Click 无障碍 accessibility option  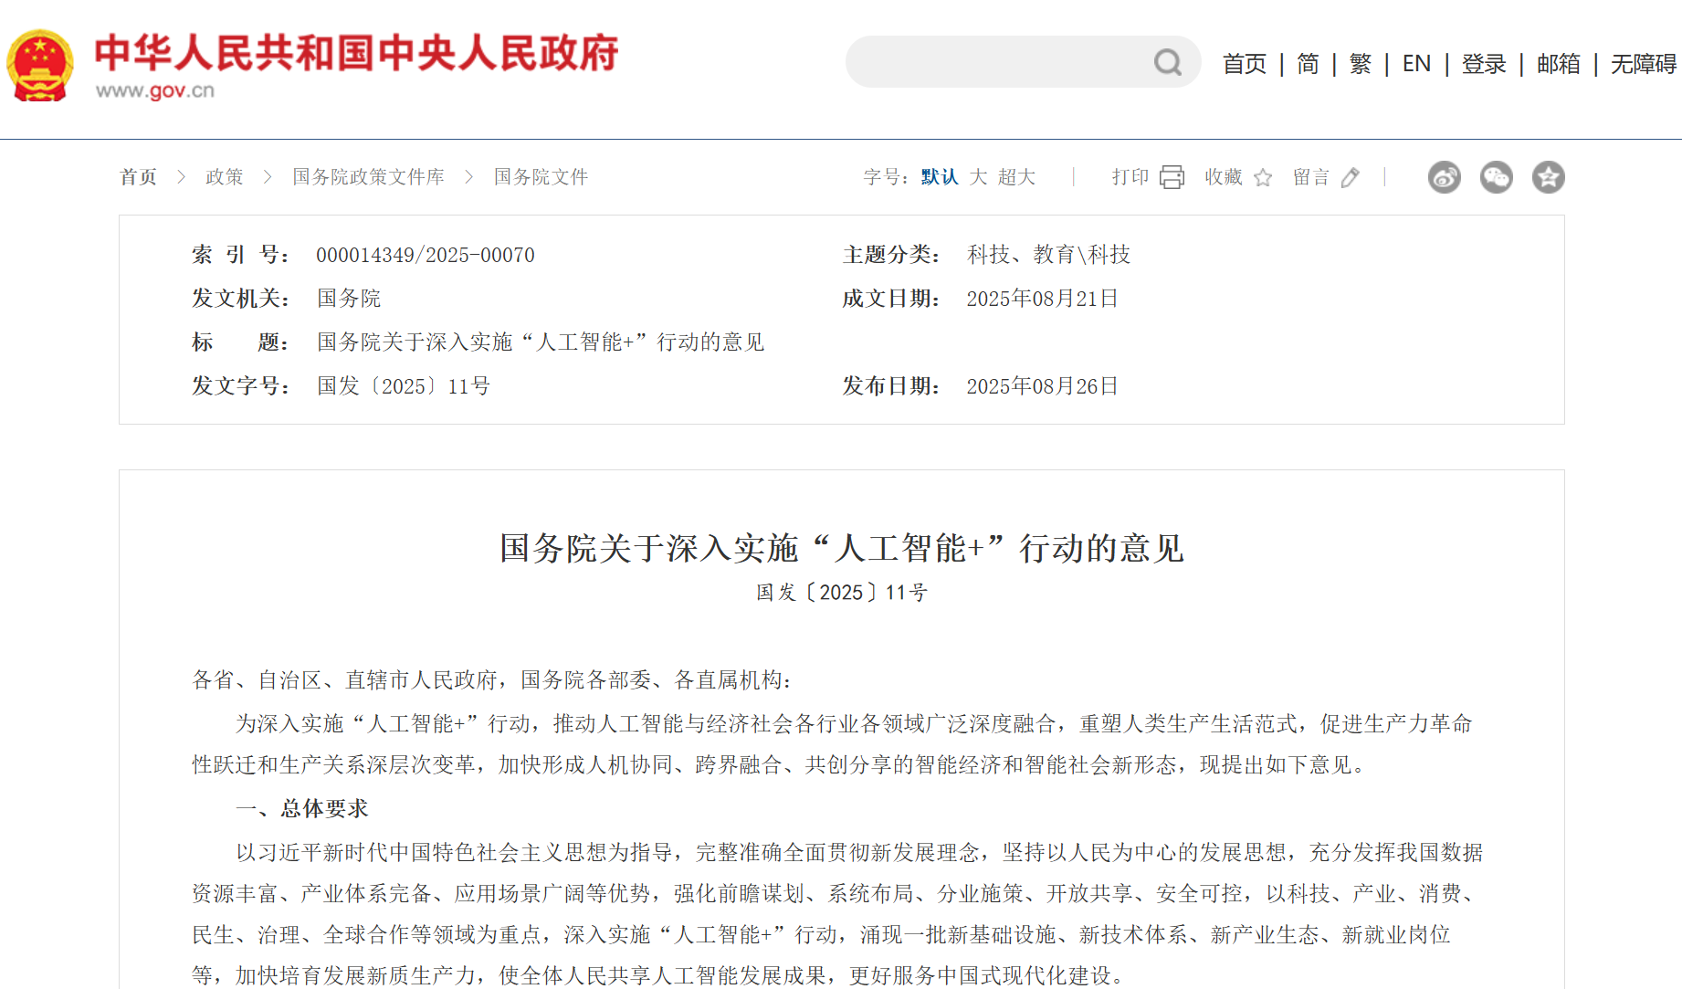(x=1641, y=64)
